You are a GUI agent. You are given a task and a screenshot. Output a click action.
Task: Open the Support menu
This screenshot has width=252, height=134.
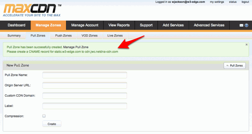point(146,25)
